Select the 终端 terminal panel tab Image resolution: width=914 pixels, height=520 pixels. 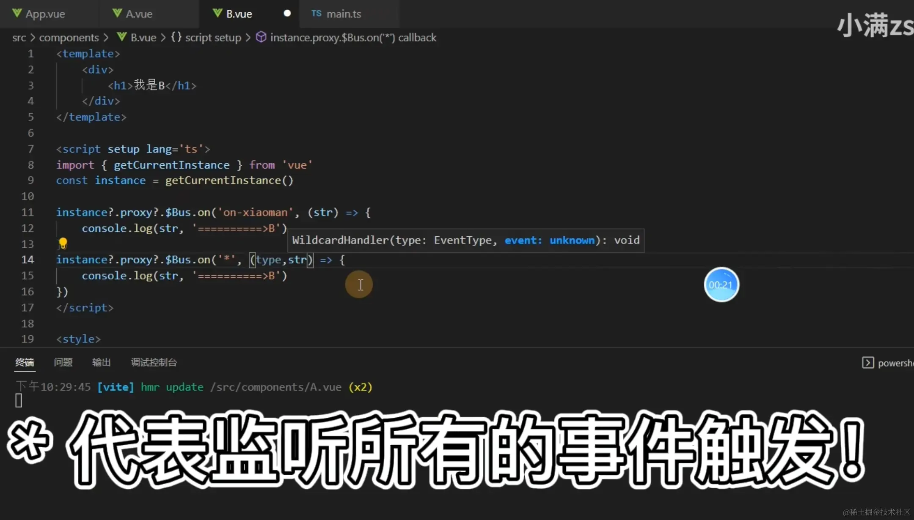[x=25, y=362]
